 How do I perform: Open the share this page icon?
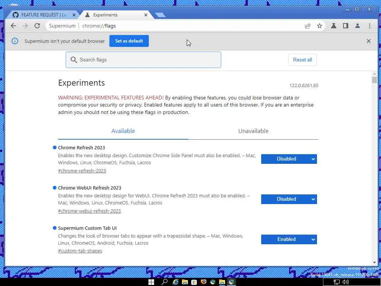308,26
